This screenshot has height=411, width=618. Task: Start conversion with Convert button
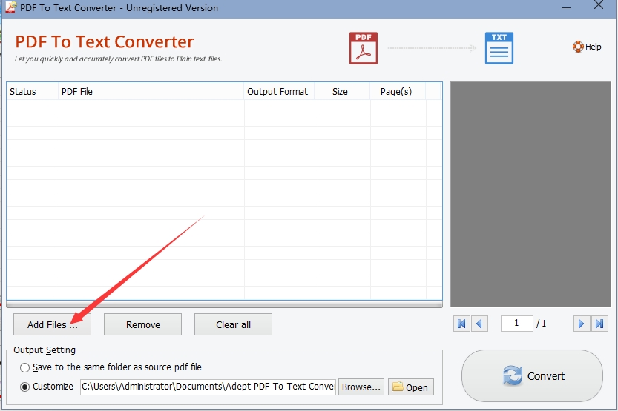(532, 376)
